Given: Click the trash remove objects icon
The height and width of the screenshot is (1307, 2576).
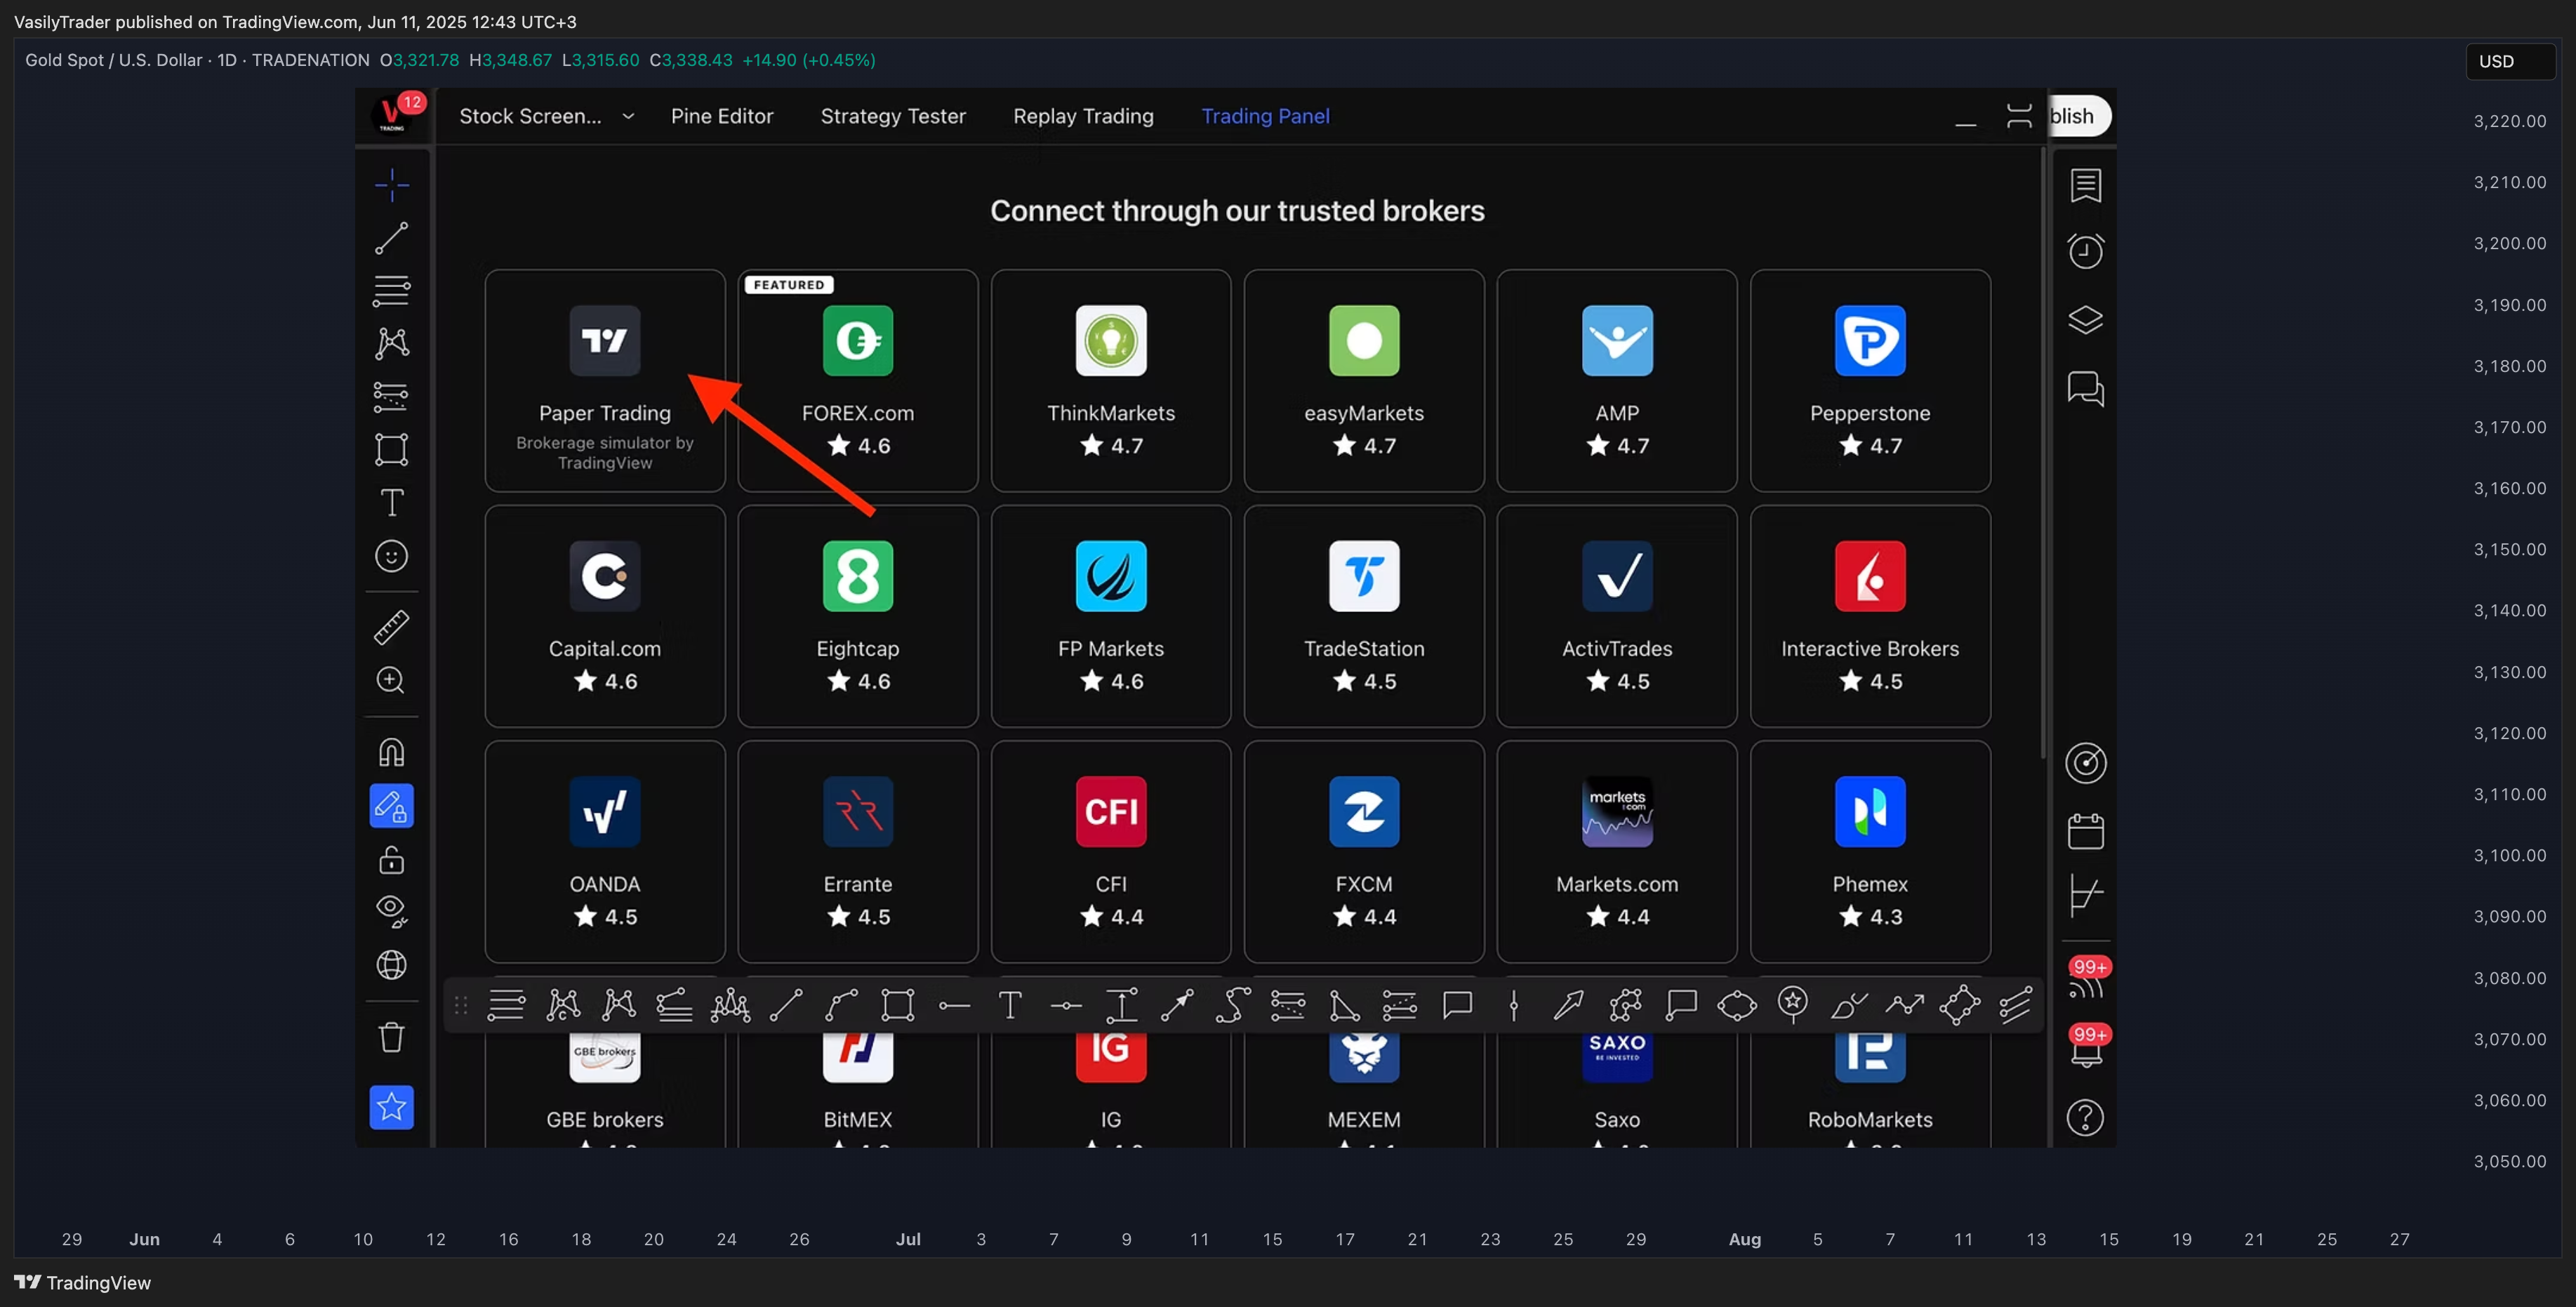Looking at the screenshot, I should pos(391,1037).
